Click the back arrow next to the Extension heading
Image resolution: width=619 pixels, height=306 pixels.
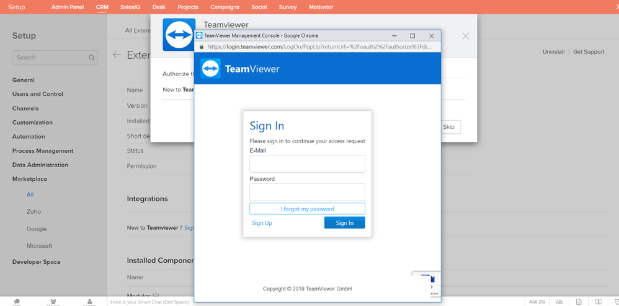[x=117, y=55]
